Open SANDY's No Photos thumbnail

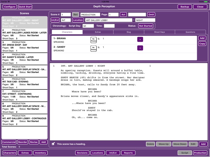94,49
